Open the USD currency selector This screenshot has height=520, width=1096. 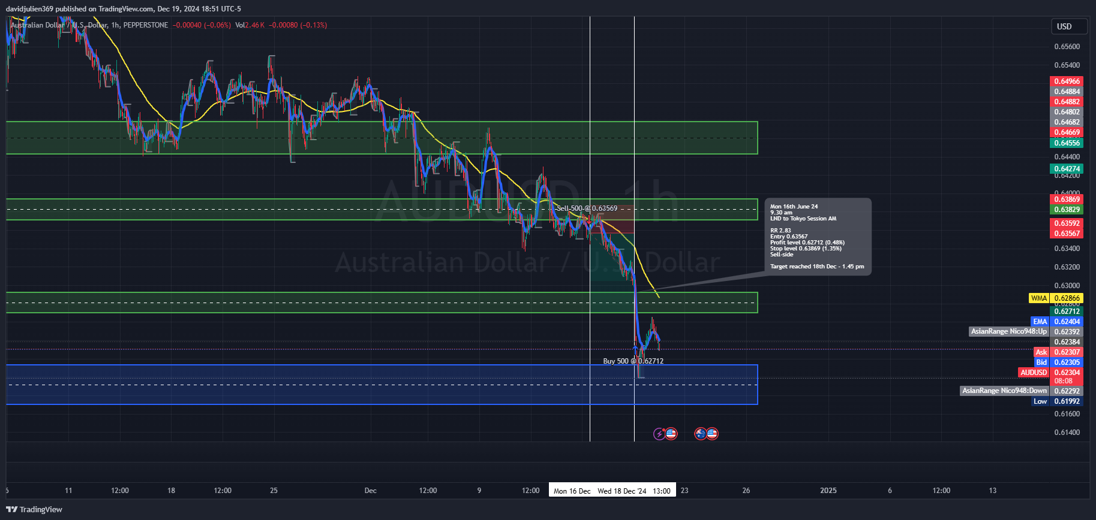(1069, 26)
